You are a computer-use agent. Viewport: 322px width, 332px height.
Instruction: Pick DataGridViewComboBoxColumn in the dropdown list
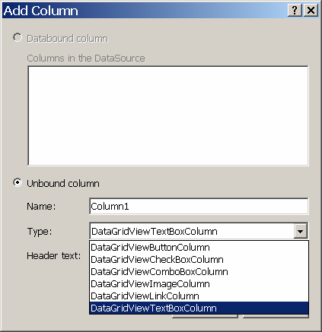pos(199,272)
